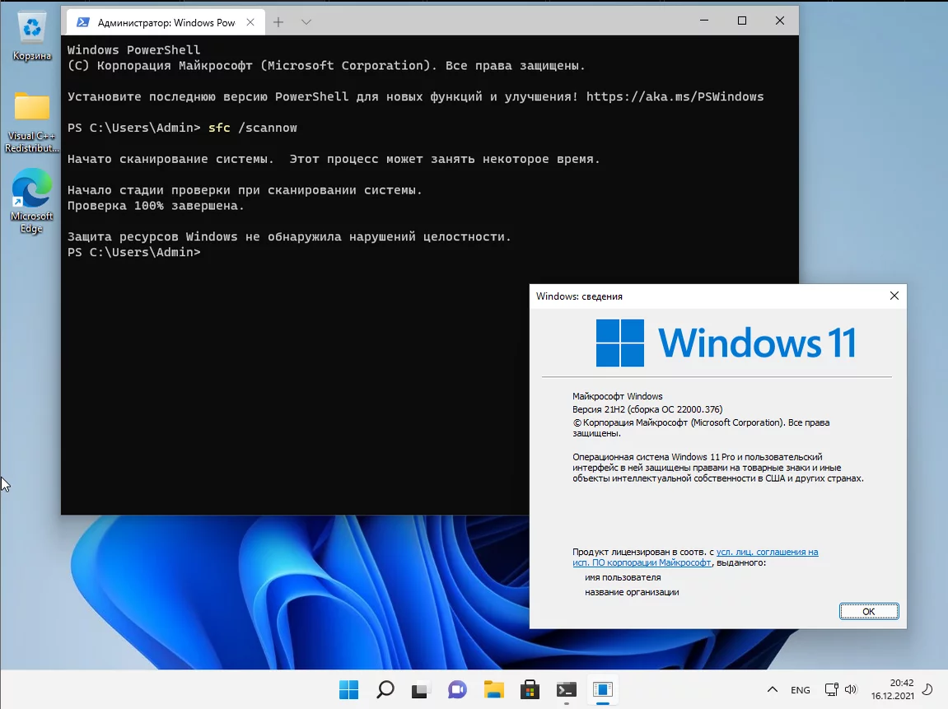Switch to winver taskbar icon
This screenshot has height=709, width=948.
(x=603, y=689)
